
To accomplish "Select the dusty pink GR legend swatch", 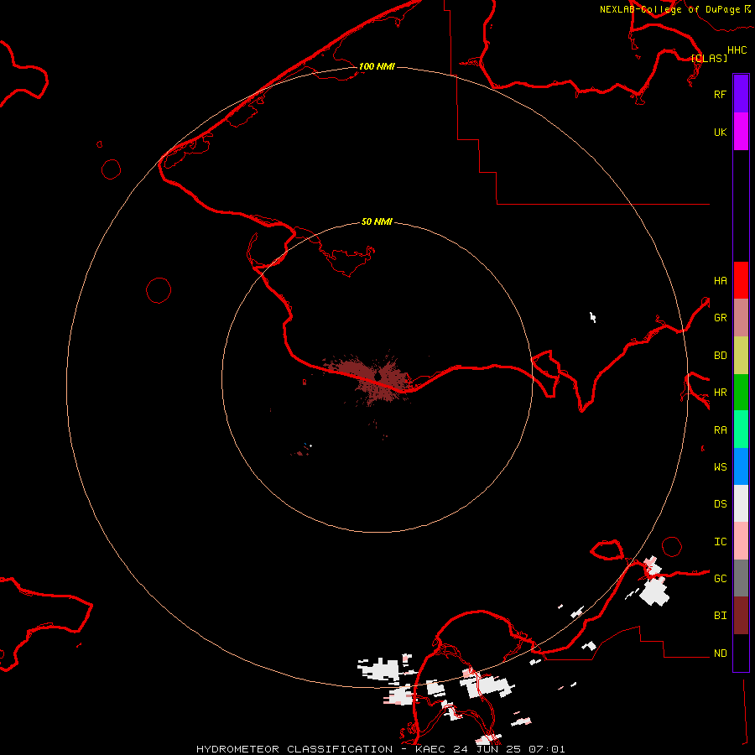I will pos(741,317).
